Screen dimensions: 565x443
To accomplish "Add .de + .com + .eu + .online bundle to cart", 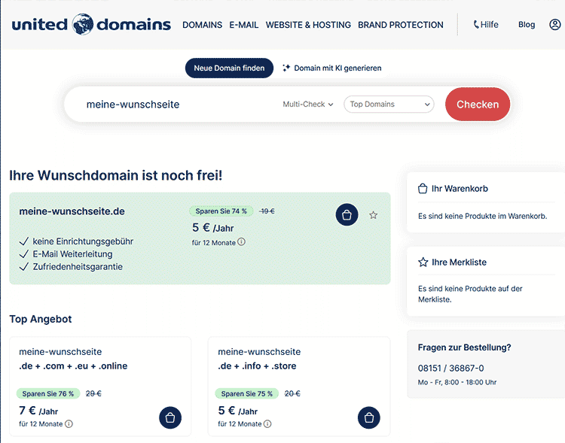I will click(170, 417).
